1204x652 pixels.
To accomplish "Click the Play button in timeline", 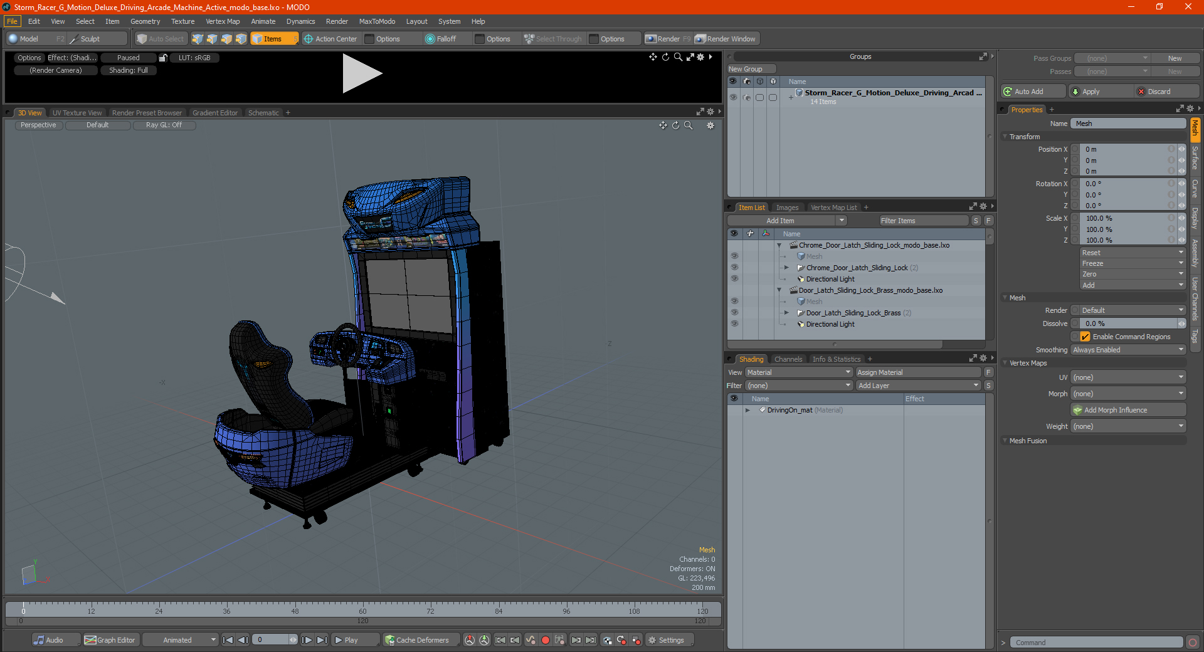I will [x=354, y=640].
